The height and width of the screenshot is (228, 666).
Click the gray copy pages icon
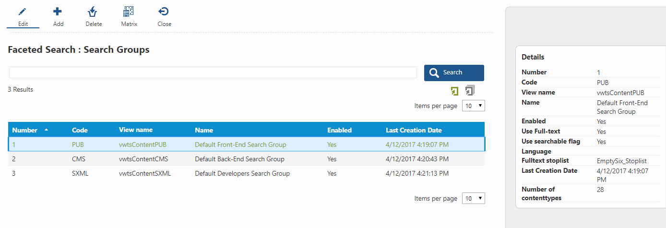pyautogui.click(x=470, y=90)
